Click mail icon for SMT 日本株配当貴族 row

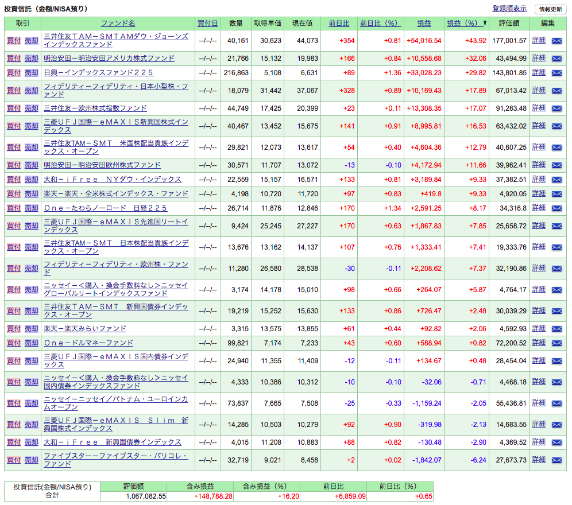[x=556, y=247]
